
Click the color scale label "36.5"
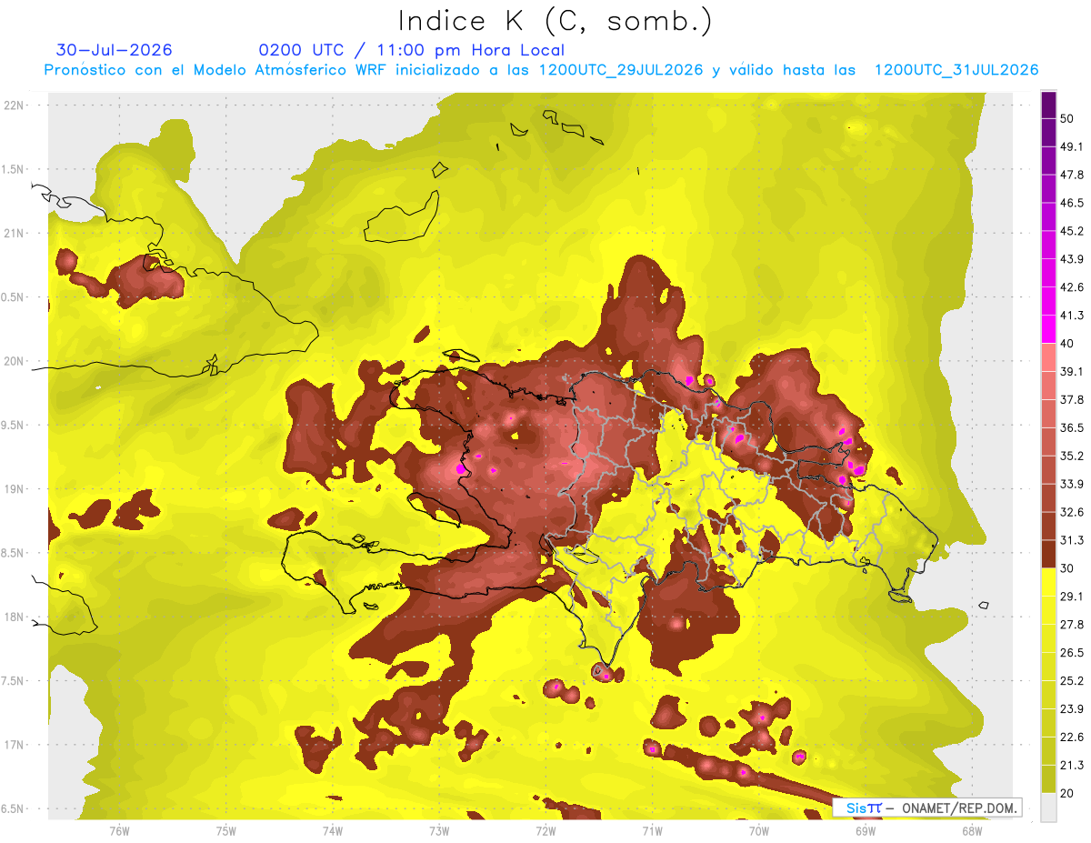tap(1072, 427)
